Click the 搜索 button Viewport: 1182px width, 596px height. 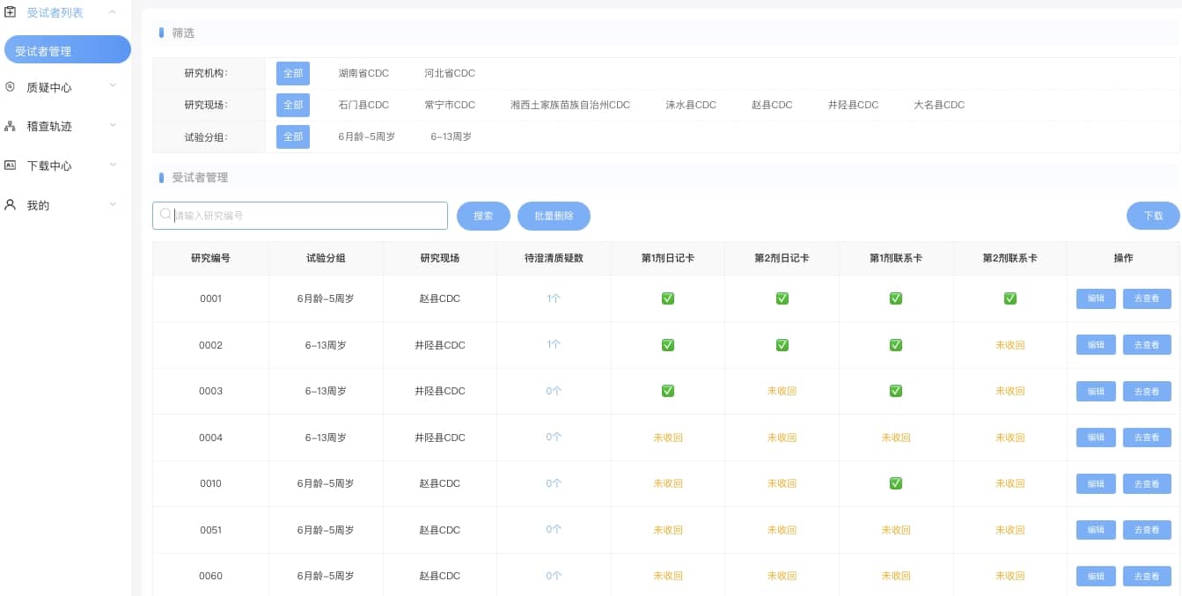pos(483,216)
